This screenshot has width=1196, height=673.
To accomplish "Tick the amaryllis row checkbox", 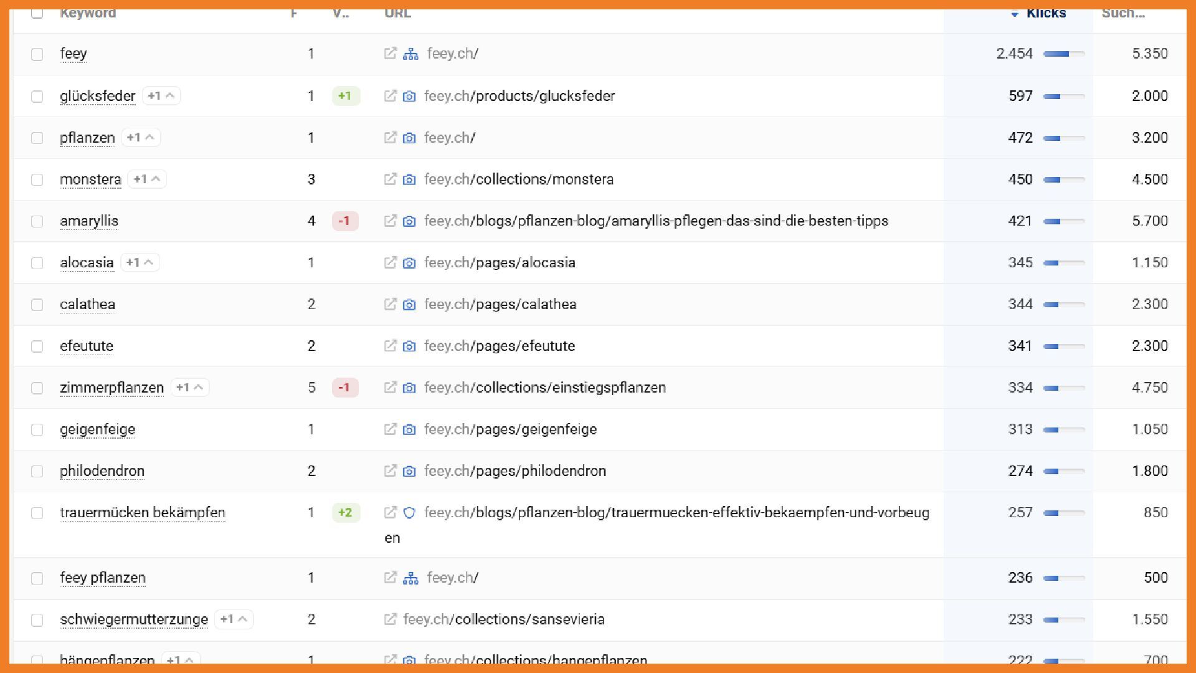I will point(37,222).
